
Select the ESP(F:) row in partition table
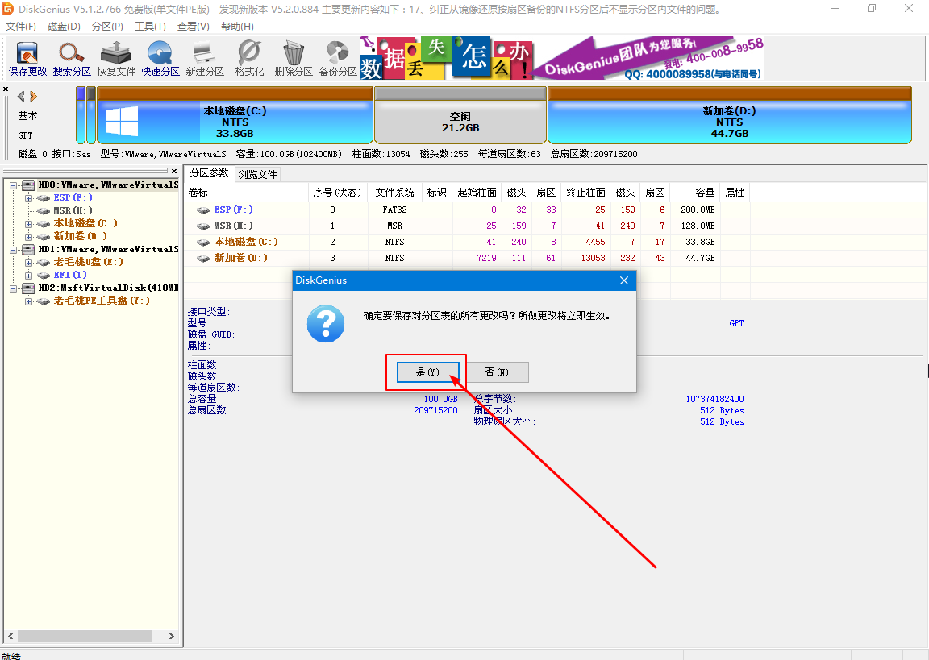click(x=468, y=210)
